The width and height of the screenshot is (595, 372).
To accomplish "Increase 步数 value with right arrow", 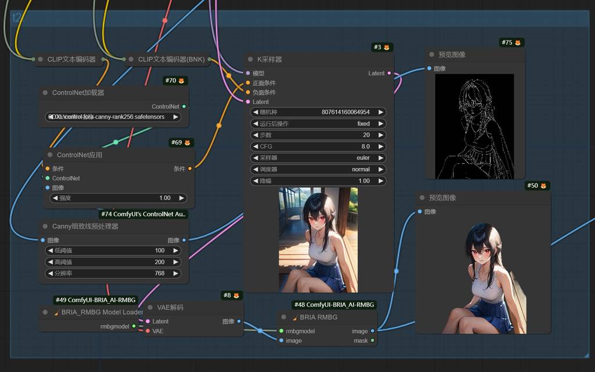I will [381, 135].
